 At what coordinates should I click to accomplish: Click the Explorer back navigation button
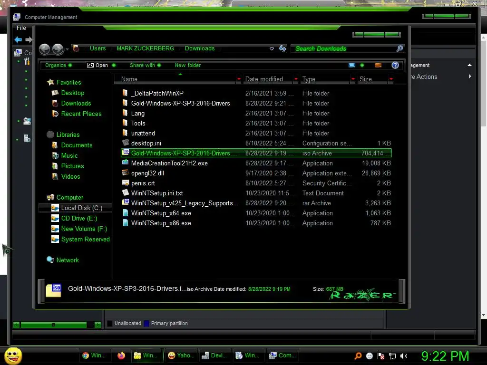click(45, 49)
